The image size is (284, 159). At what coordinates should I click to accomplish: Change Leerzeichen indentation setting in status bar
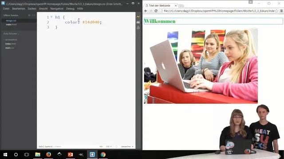pyautogui.click(x=127, y=147)
